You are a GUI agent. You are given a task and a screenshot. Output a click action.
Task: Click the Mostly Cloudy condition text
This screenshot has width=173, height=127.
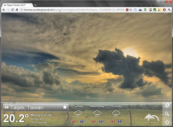pyautogui.click(x=41, y=115)
